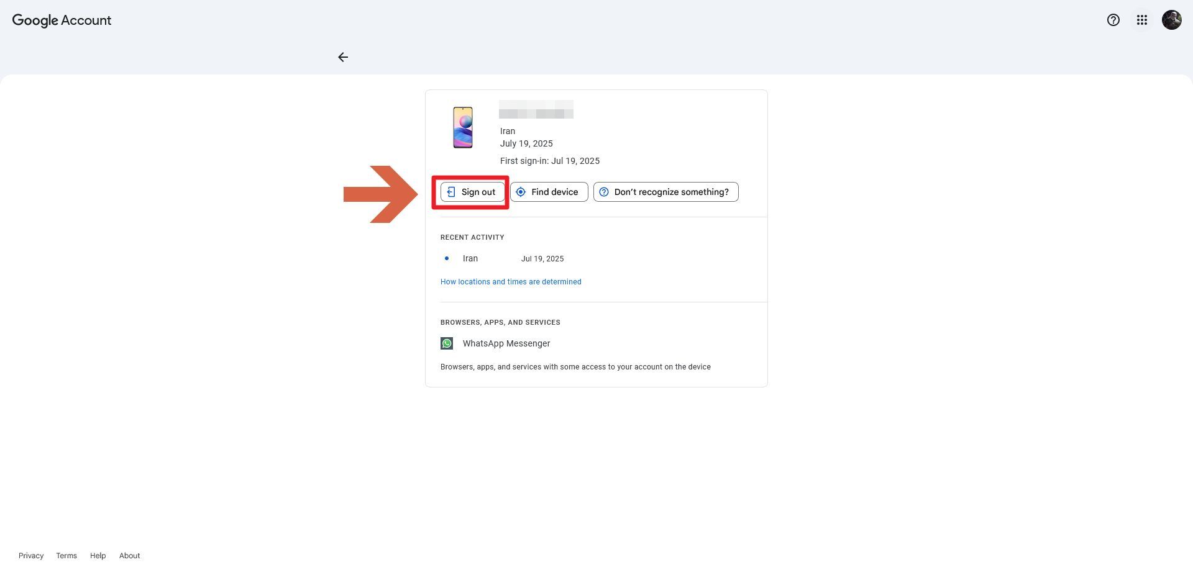This screenshot has width=1193, height=570.
Task: Click the Sign out button
Action: (472, 192)
